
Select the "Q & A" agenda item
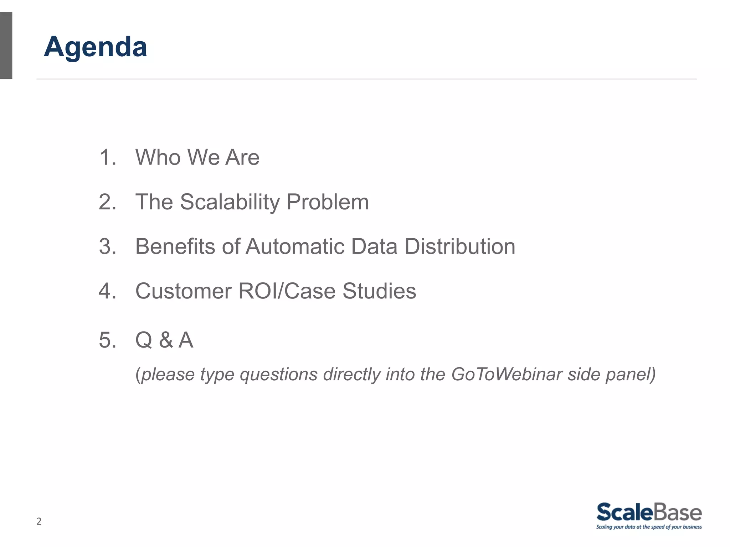pos(164,340)
